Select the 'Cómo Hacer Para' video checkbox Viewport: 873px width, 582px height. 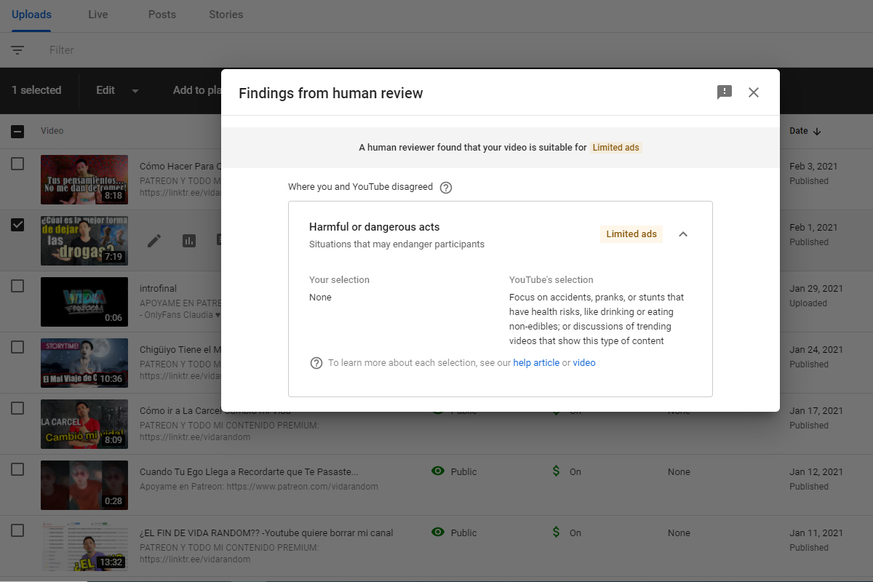tap(17, 164)
